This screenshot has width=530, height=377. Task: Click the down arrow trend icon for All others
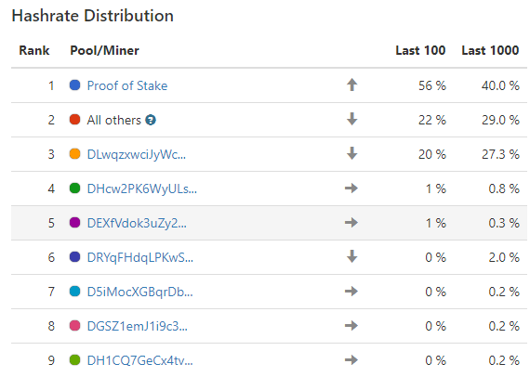pos(351,120)
